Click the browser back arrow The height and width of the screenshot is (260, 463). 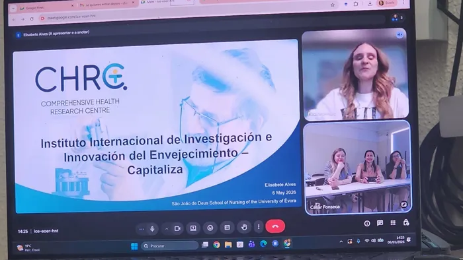click(x=14, y=20)
